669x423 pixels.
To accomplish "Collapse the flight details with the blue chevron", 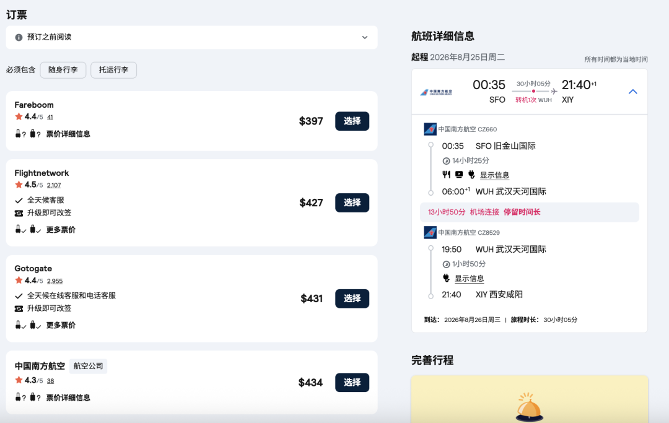I will [x=632, y=92].
